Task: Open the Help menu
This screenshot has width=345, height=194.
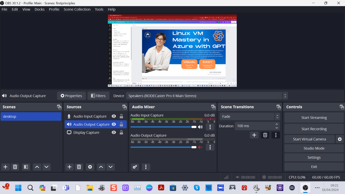Action: click(x=112, y=9)
